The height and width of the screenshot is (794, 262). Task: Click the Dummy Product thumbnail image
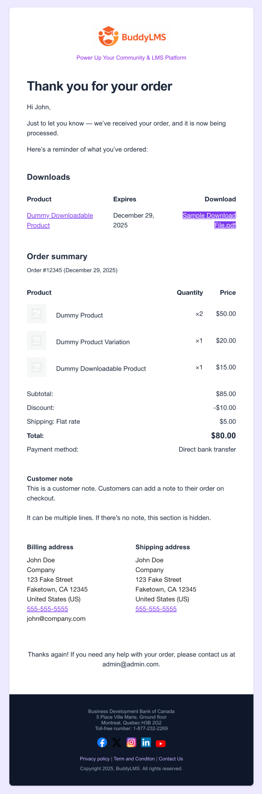tap(37, 314)
